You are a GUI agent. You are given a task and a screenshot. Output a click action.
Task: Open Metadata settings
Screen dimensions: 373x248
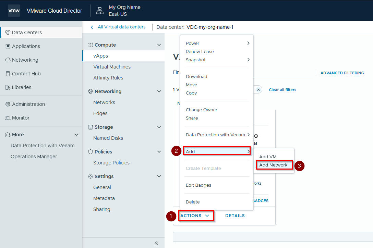[104, 198]
